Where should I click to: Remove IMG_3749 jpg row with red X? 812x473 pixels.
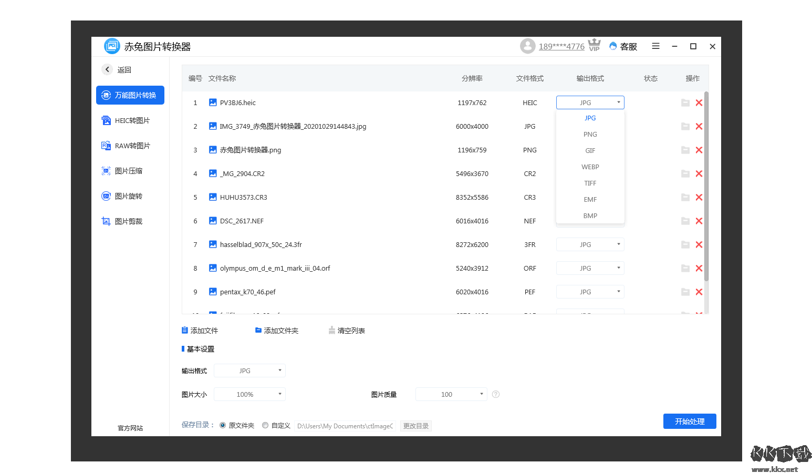pyautogui.click(x=699, y=126)
